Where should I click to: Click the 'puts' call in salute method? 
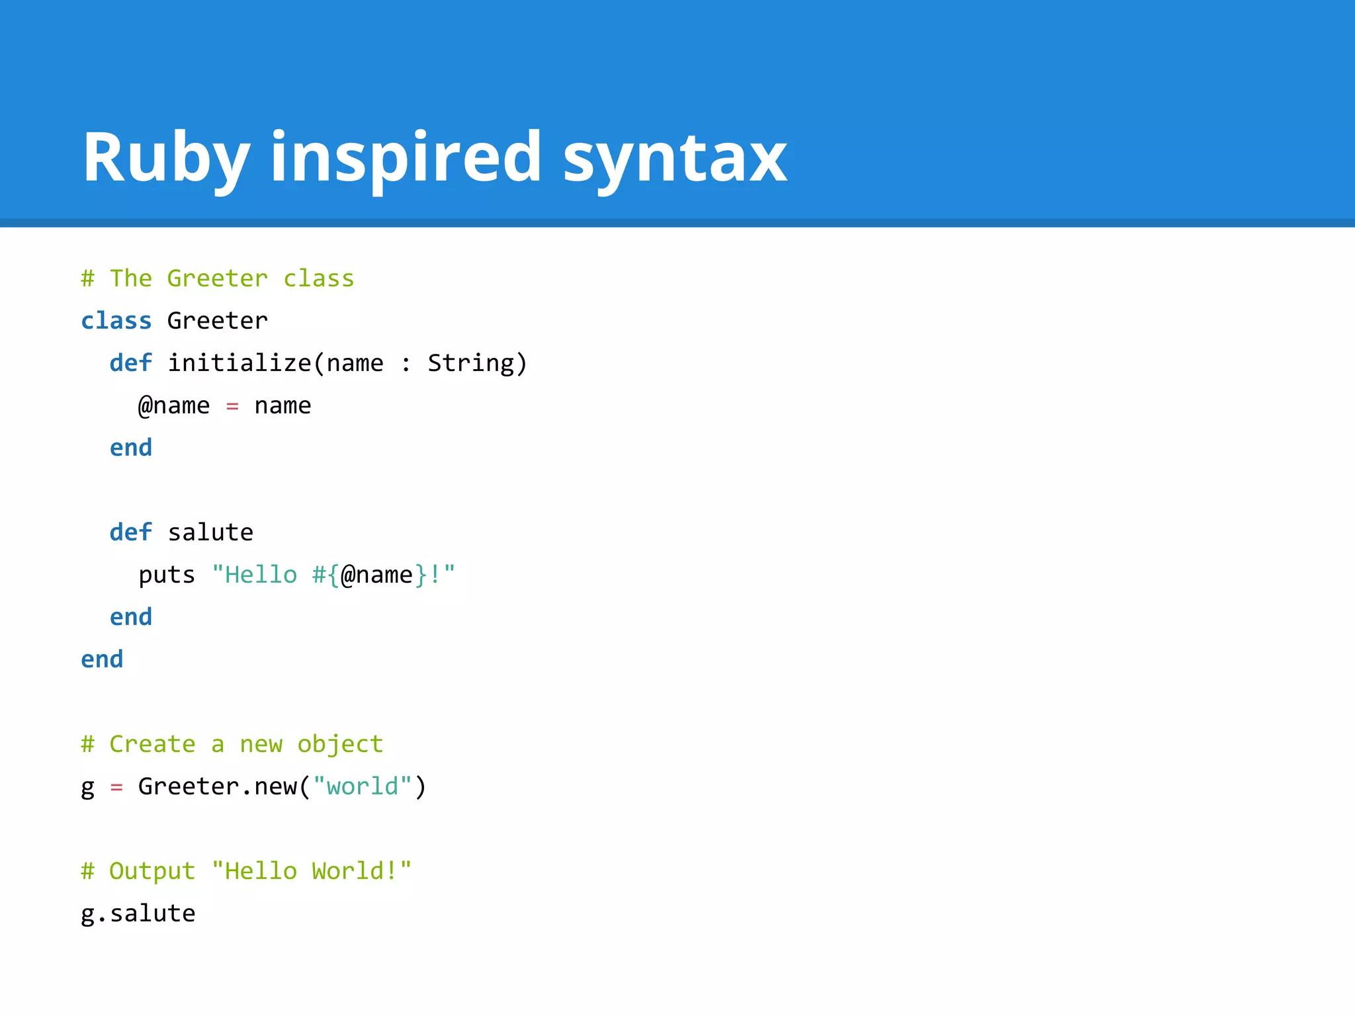[x=166, y=575]
